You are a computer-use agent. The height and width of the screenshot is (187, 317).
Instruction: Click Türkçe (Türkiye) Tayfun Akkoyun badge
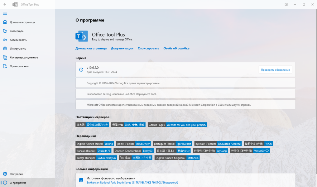click(96, 158)
